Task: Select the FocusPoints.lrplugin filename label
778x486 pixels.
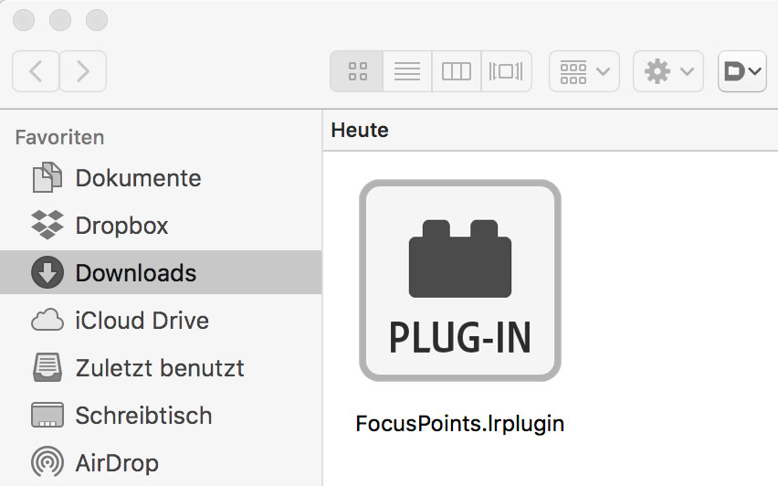Action: point(460,424)
